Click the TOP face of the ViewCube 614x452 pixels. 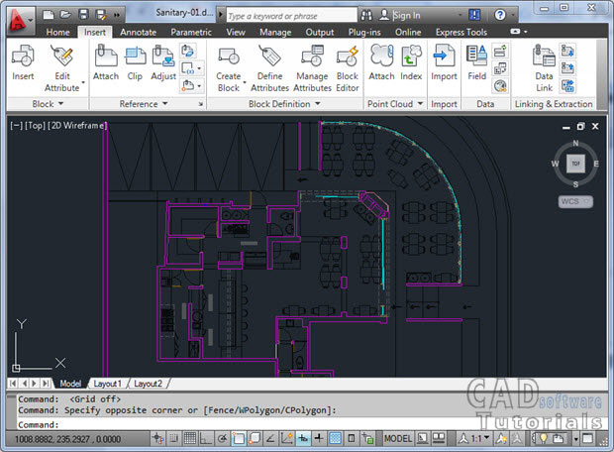pyautogui.click(x=575, y=164)
